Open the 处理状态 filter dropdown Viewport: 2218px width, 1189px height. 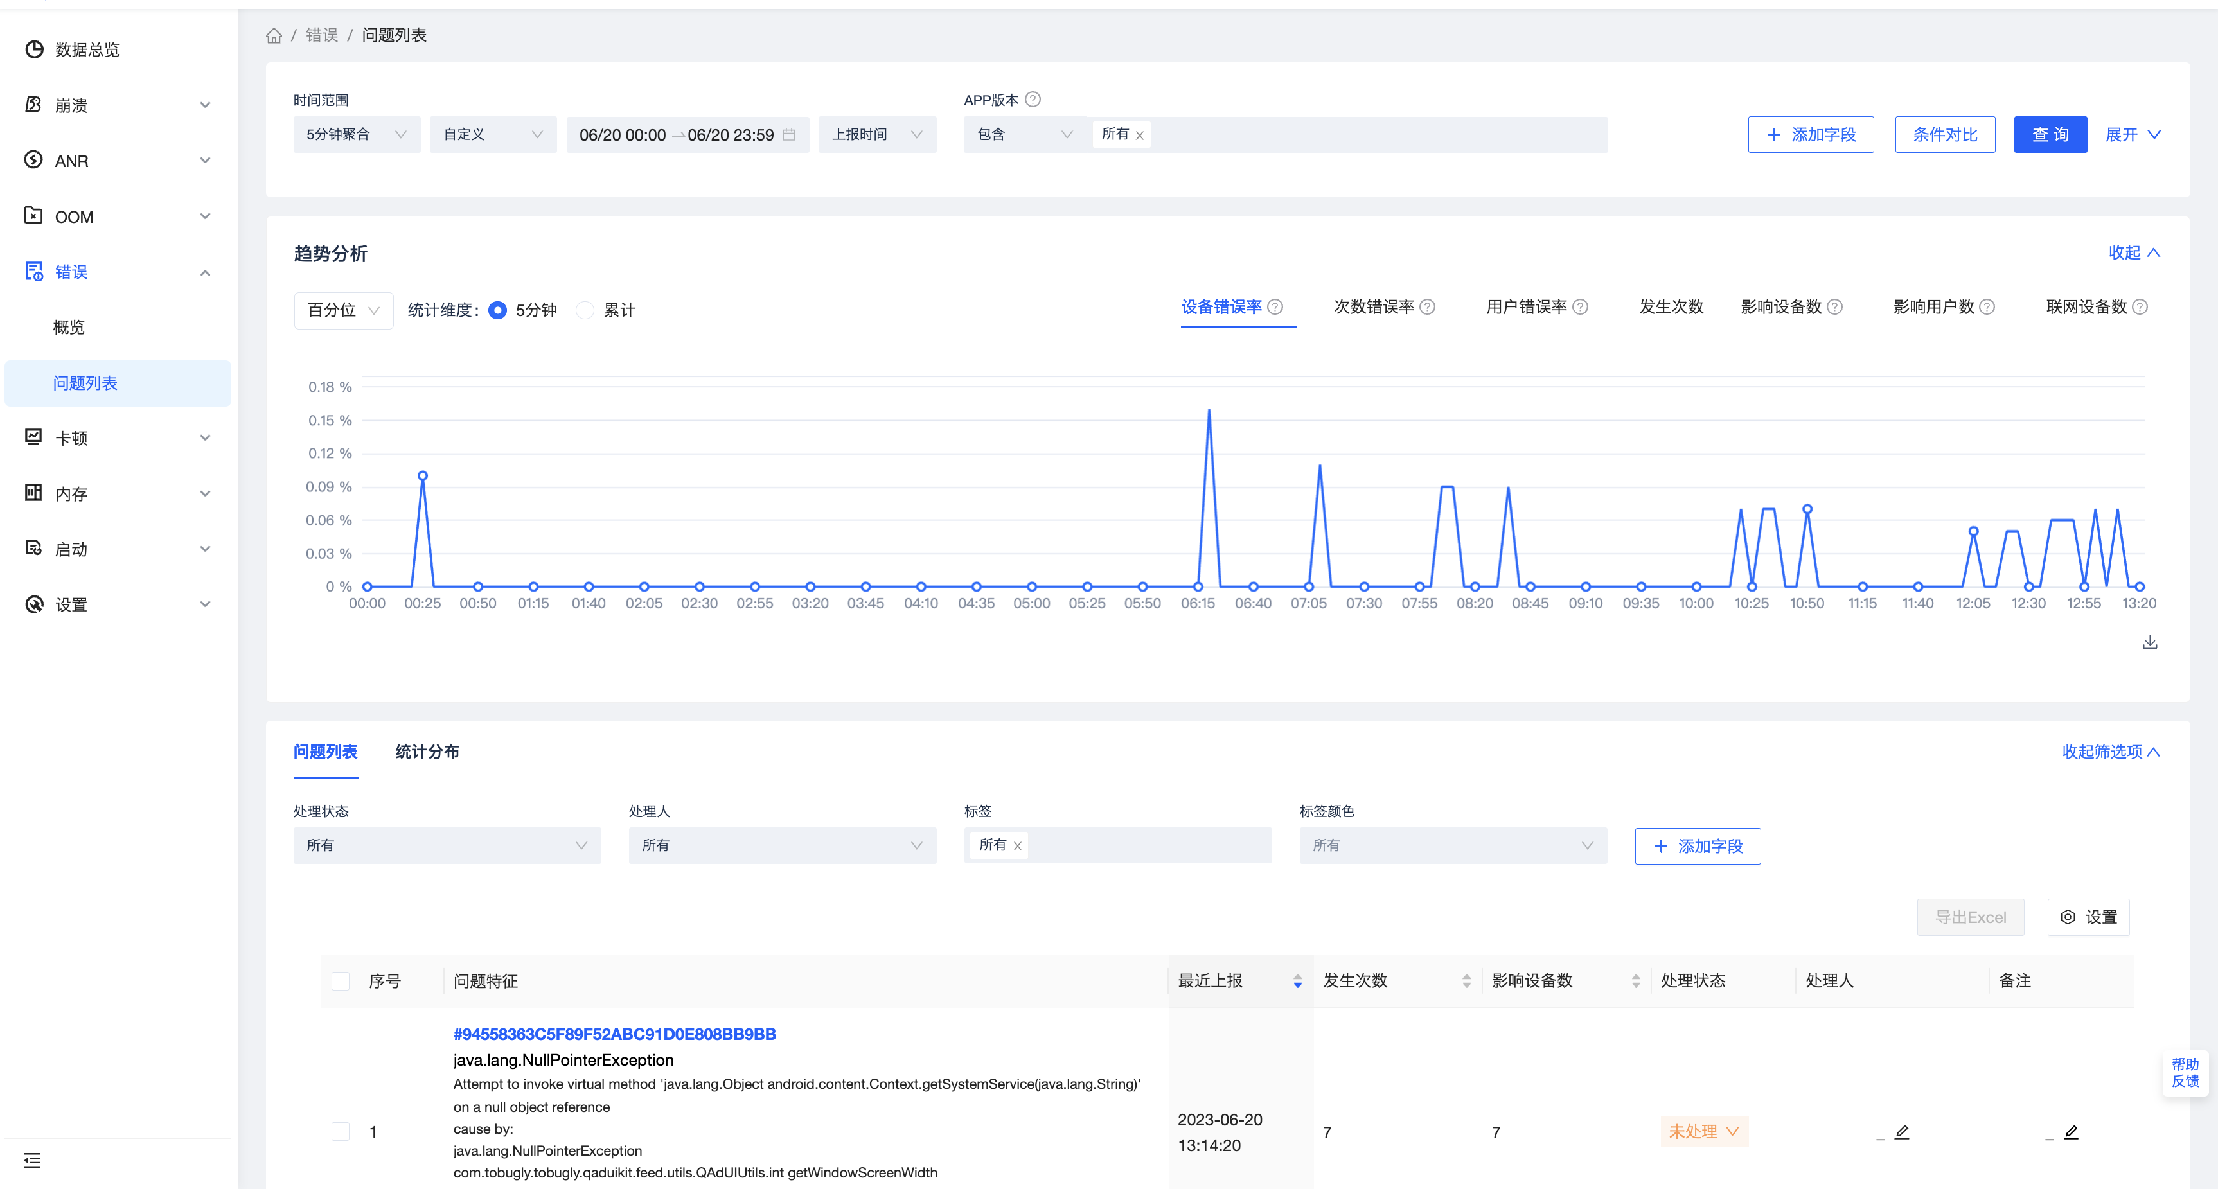click(447, 845)
